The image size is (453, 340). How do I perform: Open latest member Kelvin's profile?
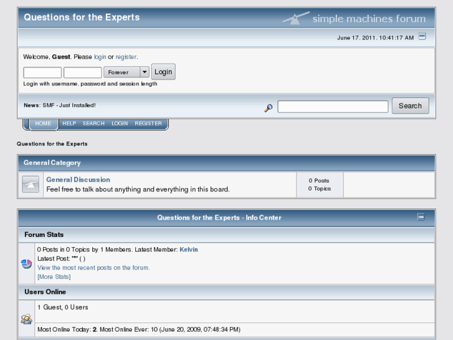click(x=189, y=250)
